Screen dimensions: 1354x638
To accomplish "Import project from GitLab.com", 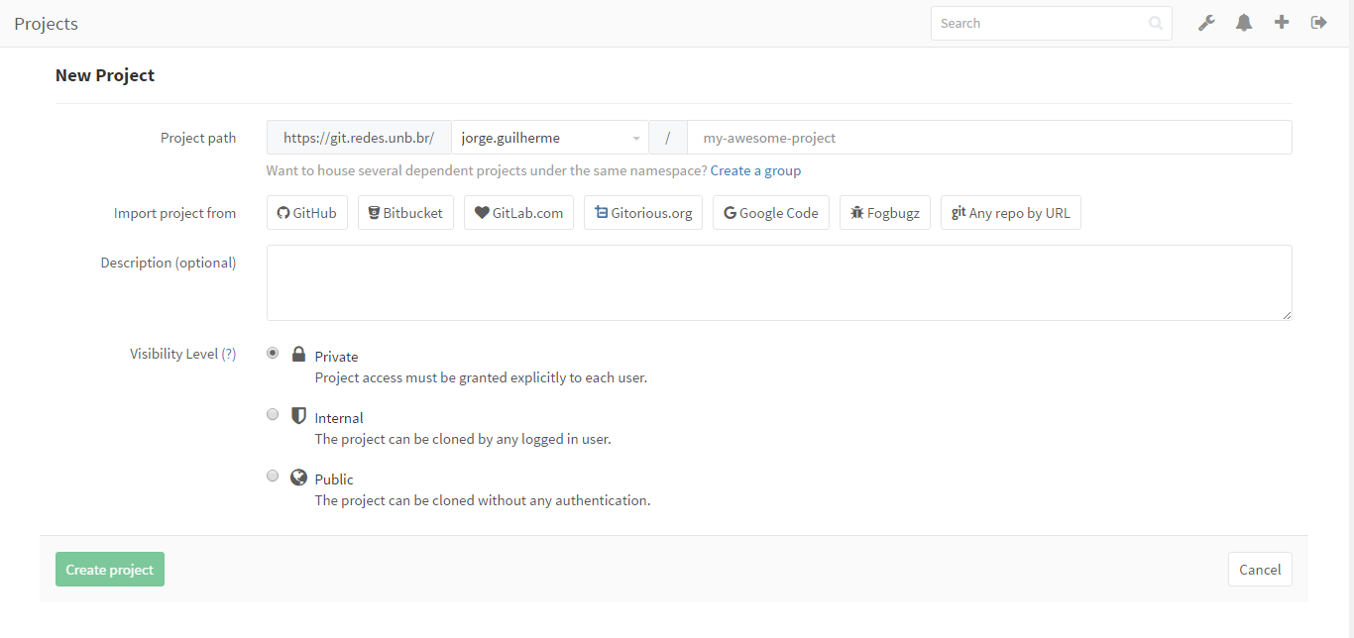I will tap(518, 213).
